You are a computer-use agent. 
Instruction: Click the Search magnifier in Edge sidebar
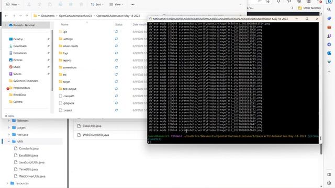(x=329, y=9)
